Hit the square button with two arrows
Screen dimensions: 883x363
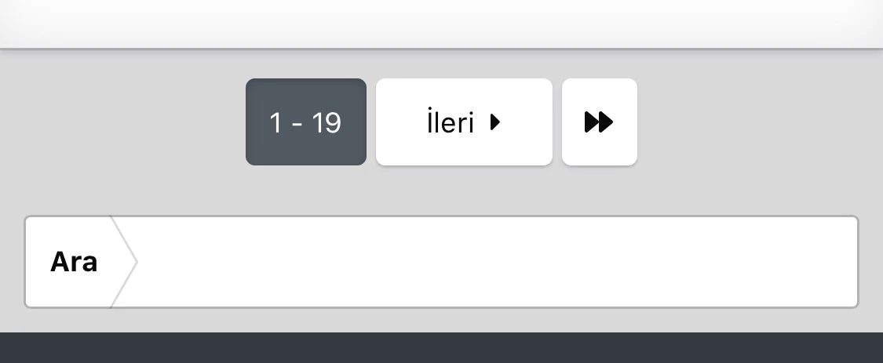[x=599, y=122]
